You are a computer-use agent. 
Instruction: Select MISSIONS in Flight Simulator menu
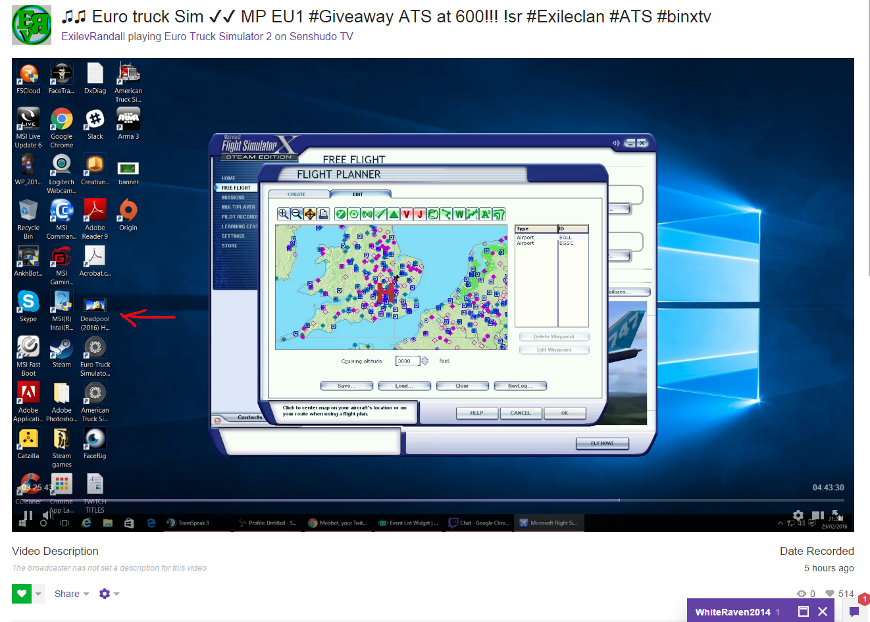click(x=233, y=197)
